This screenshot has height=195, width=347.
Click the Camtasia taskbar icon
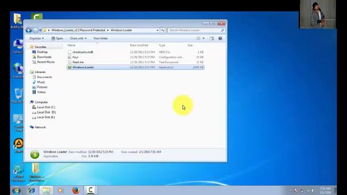point(91,190)
